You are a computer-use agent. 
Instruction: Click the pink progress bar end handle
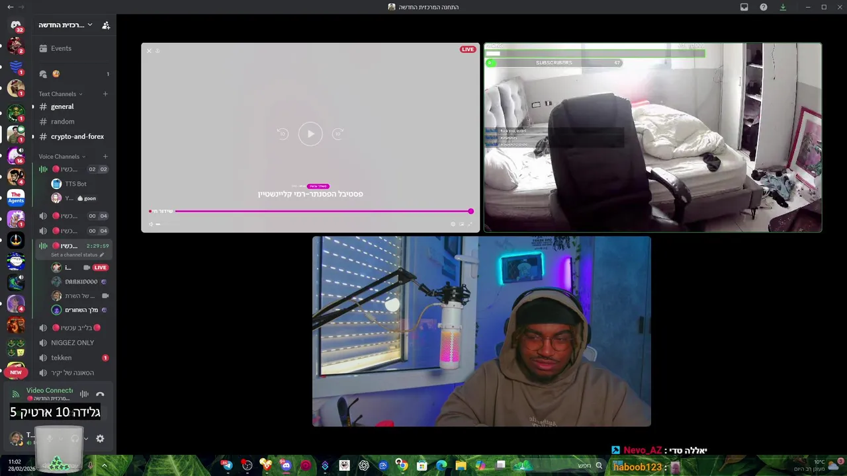coord(470,212)
